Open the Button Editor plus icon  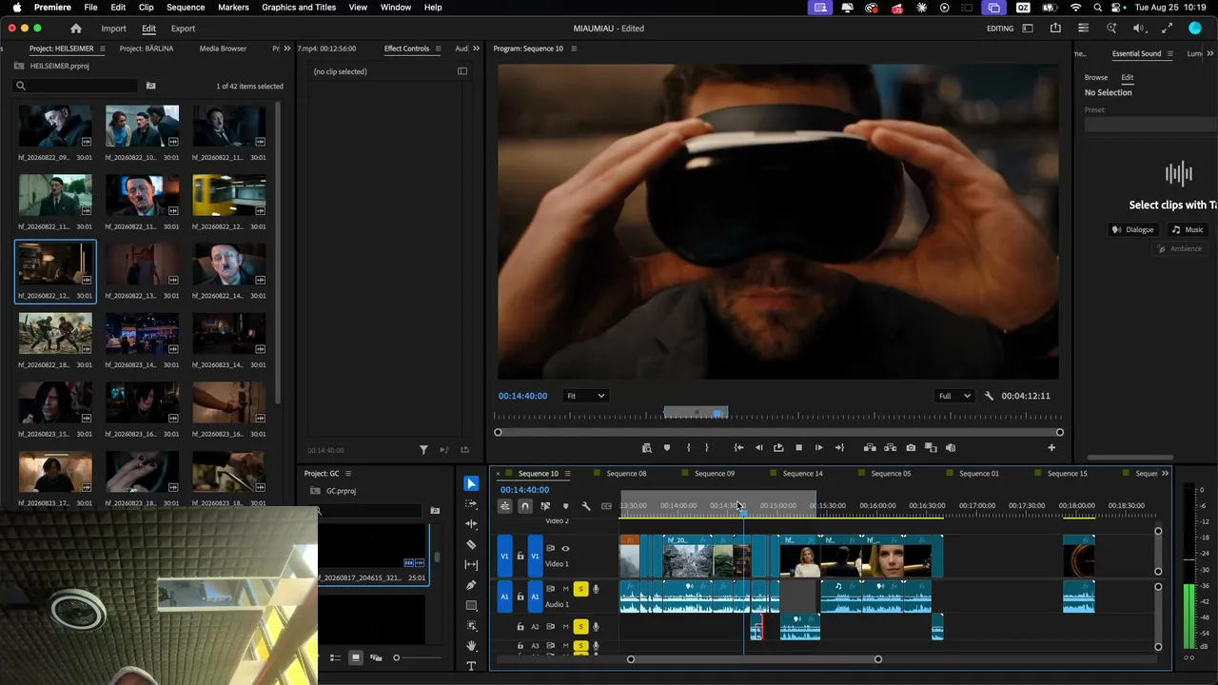tap(1051, 447)
